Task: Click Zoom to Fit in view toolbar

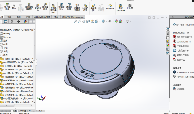Action: [x=75, y=21]
